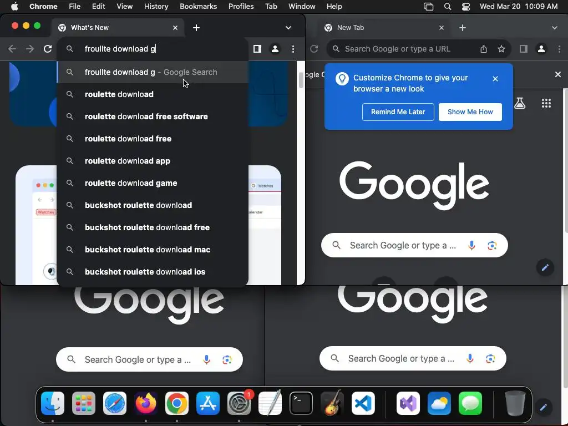Open Spotlight search in menu bar
This screenshot has height=426, width=568.
tap(448, 7)
